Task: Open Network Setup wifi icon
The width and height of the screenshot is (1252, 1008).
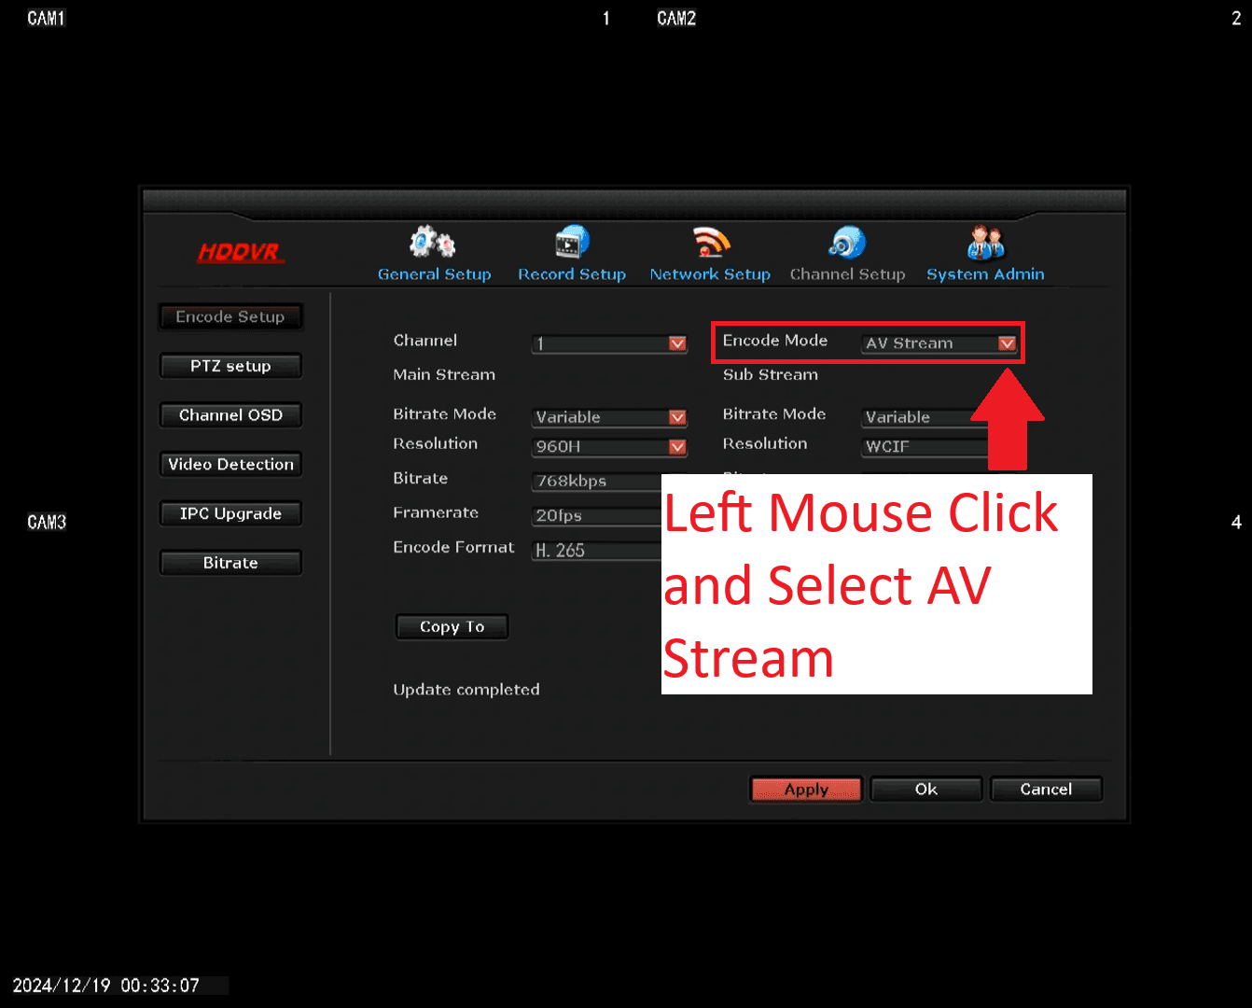Action: pyautogui.click(x=711, y=242)
